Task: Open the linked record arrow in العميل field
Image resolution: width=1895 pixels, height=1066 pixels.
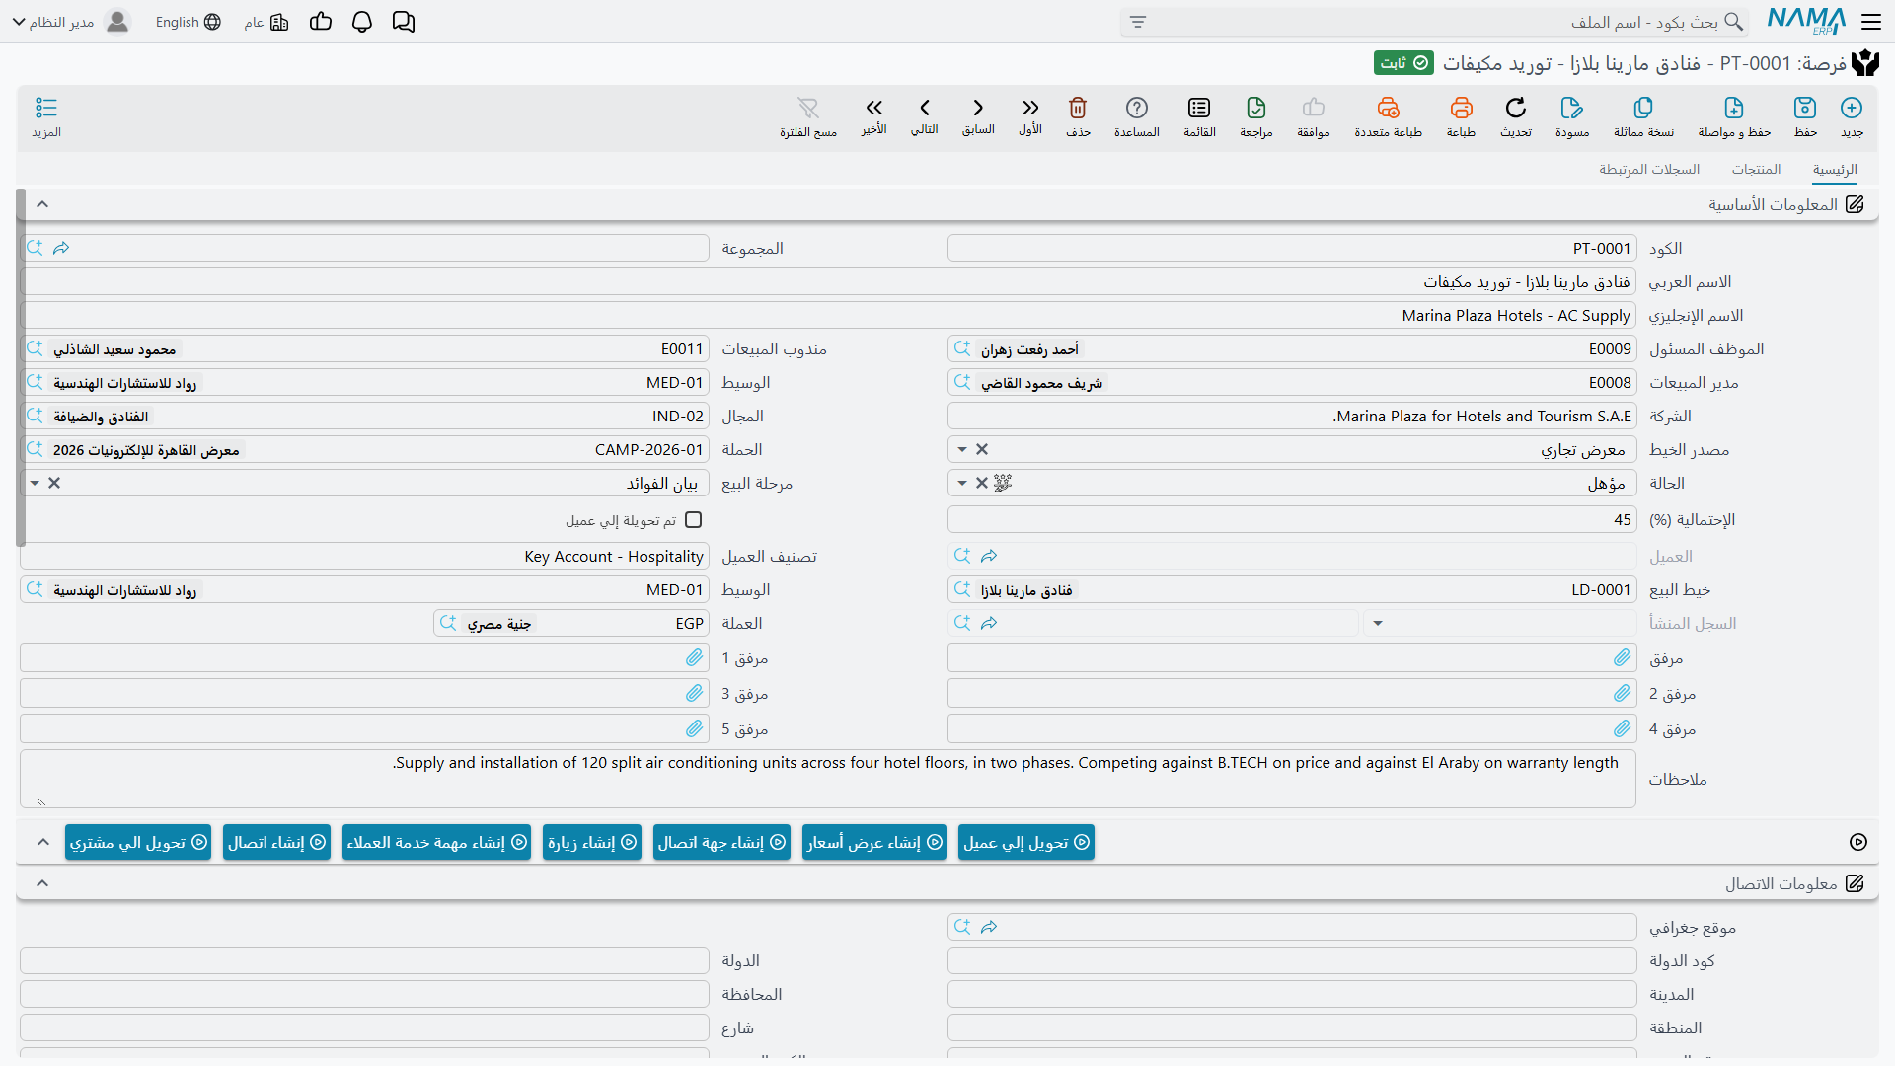Action: point(989,556)
